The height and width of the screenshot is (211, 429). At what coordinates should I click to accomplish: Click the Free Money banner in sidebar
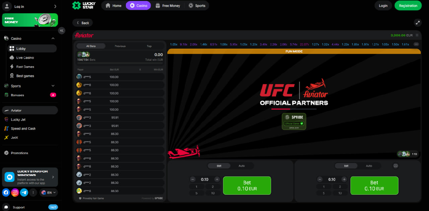pos(30,20)
